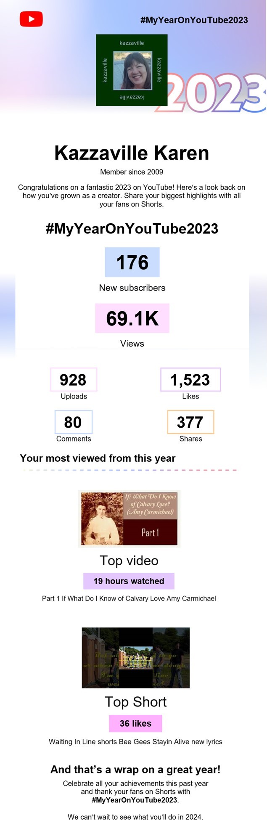The image size is (267, 820).
Task: Click the 377 shares stat box
Action: pyautogui.click(x=190, y=422)
